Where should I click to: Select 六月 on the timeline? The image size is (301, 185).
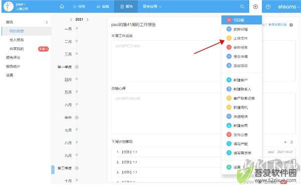pos(68,105)
